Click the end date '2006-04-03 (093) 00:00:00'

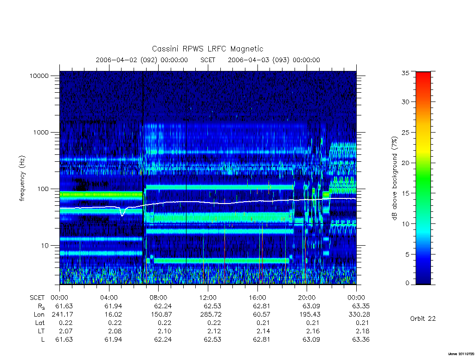pos(274,60)
